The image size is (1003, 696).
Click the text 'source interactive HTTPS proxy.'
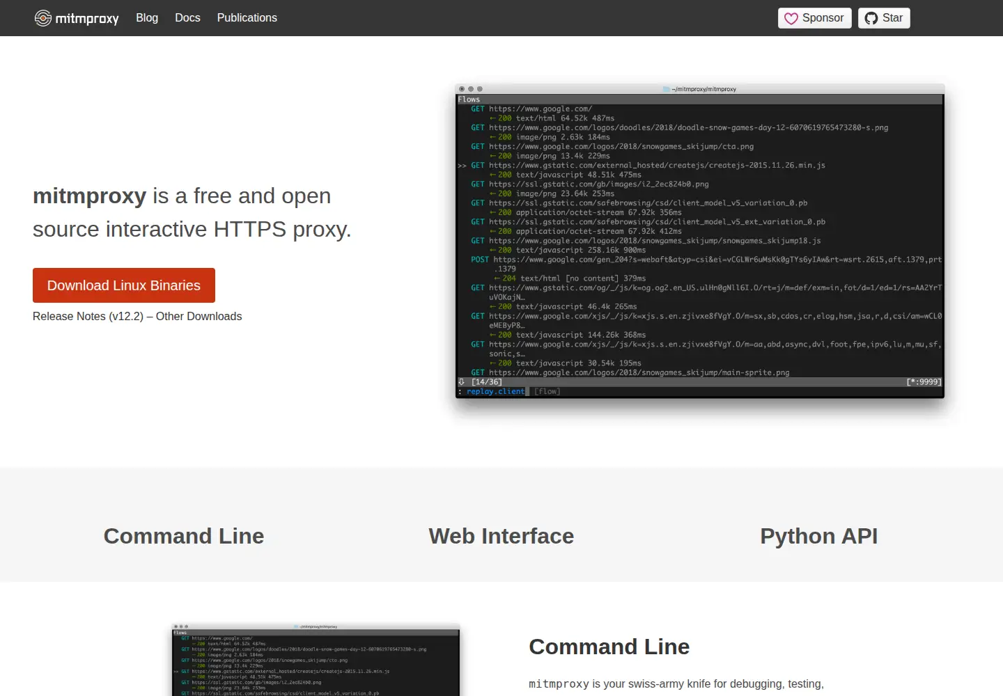[x=192, y=230]
